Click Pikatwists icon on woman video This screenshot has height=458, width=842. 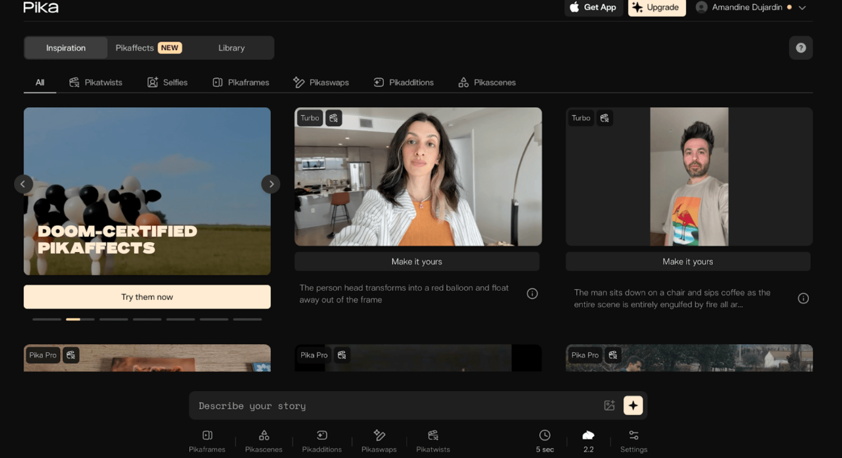coord(334,118)
